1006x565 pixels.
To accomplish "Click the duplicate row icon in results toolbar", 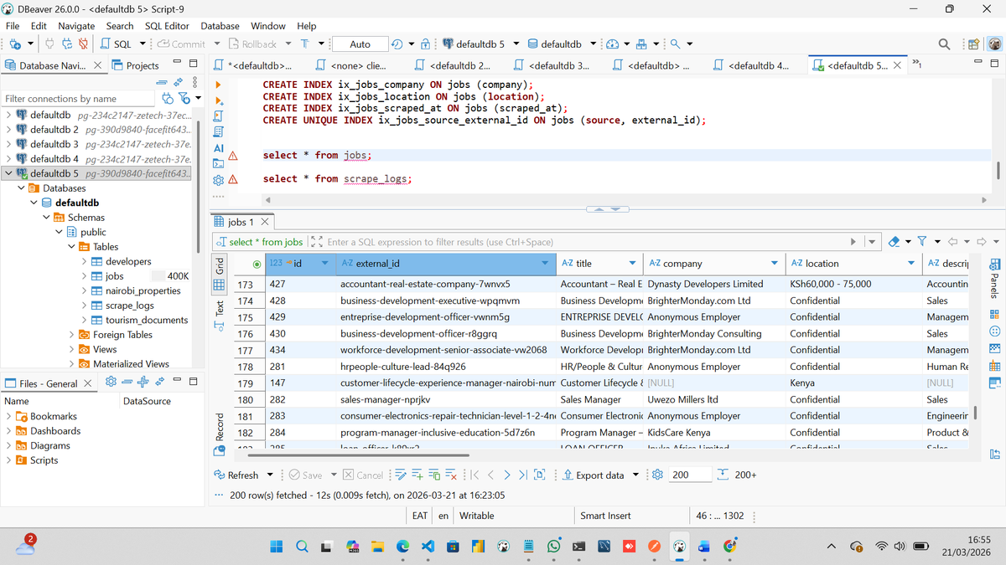I will click(434, 475).
